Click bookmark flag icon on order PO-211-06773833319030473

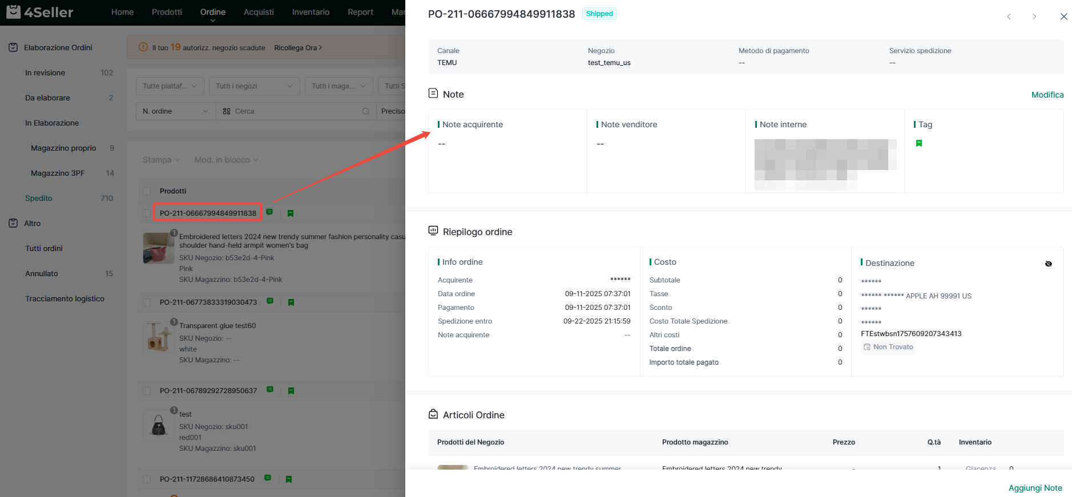[x=291, y=302]
